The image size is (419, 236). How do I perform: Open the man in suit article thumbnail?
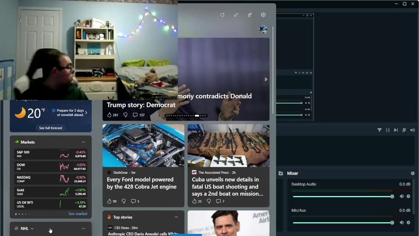pyautogui.click(x=228, y=223)
